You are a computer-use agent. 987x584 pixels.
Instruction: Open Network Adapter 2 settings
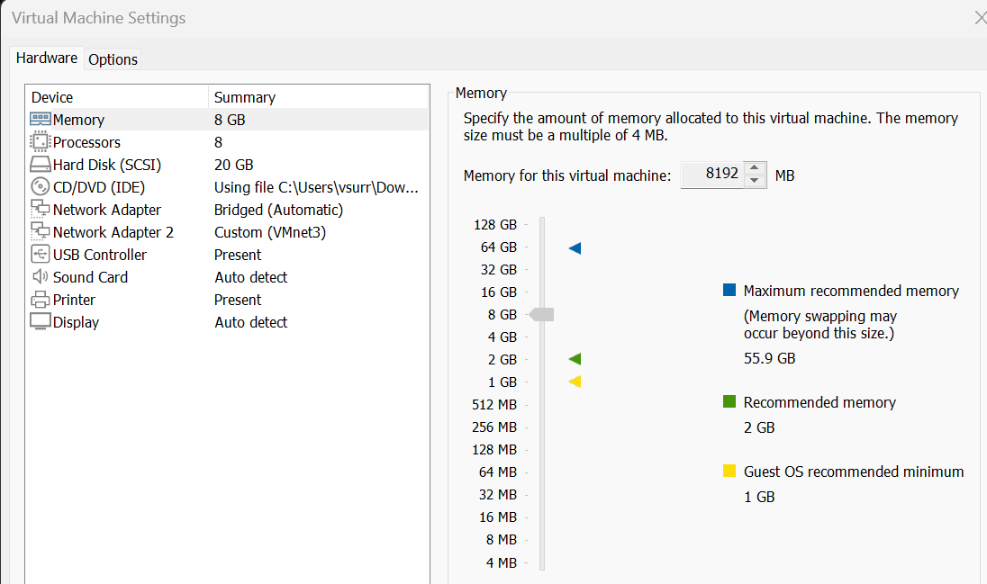41,231
